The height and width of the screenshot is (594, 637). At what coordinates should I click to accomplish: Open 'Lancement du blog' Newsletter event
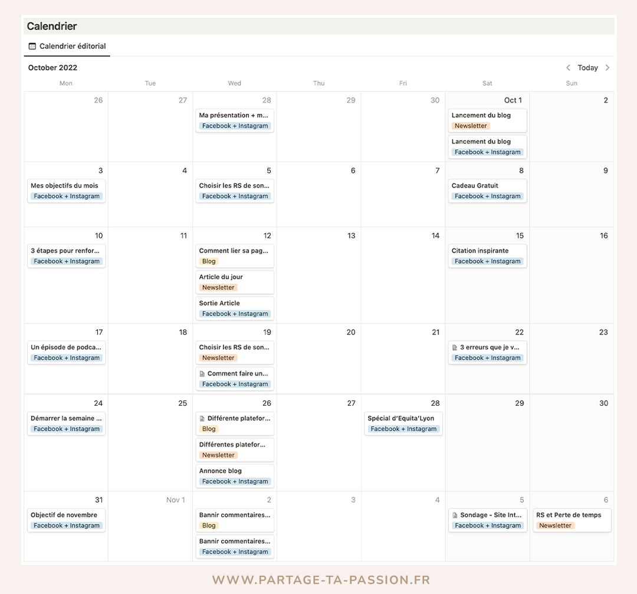(x=488, y=120)
